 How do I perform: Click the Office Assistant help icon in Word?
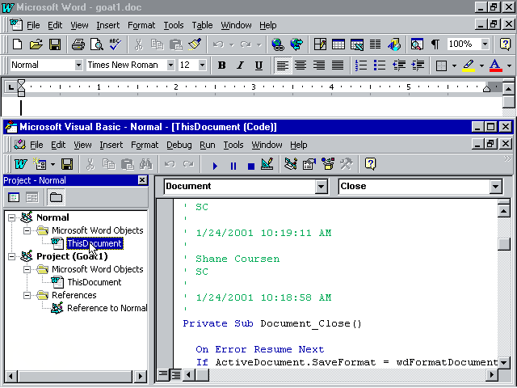tap(505, 44)
